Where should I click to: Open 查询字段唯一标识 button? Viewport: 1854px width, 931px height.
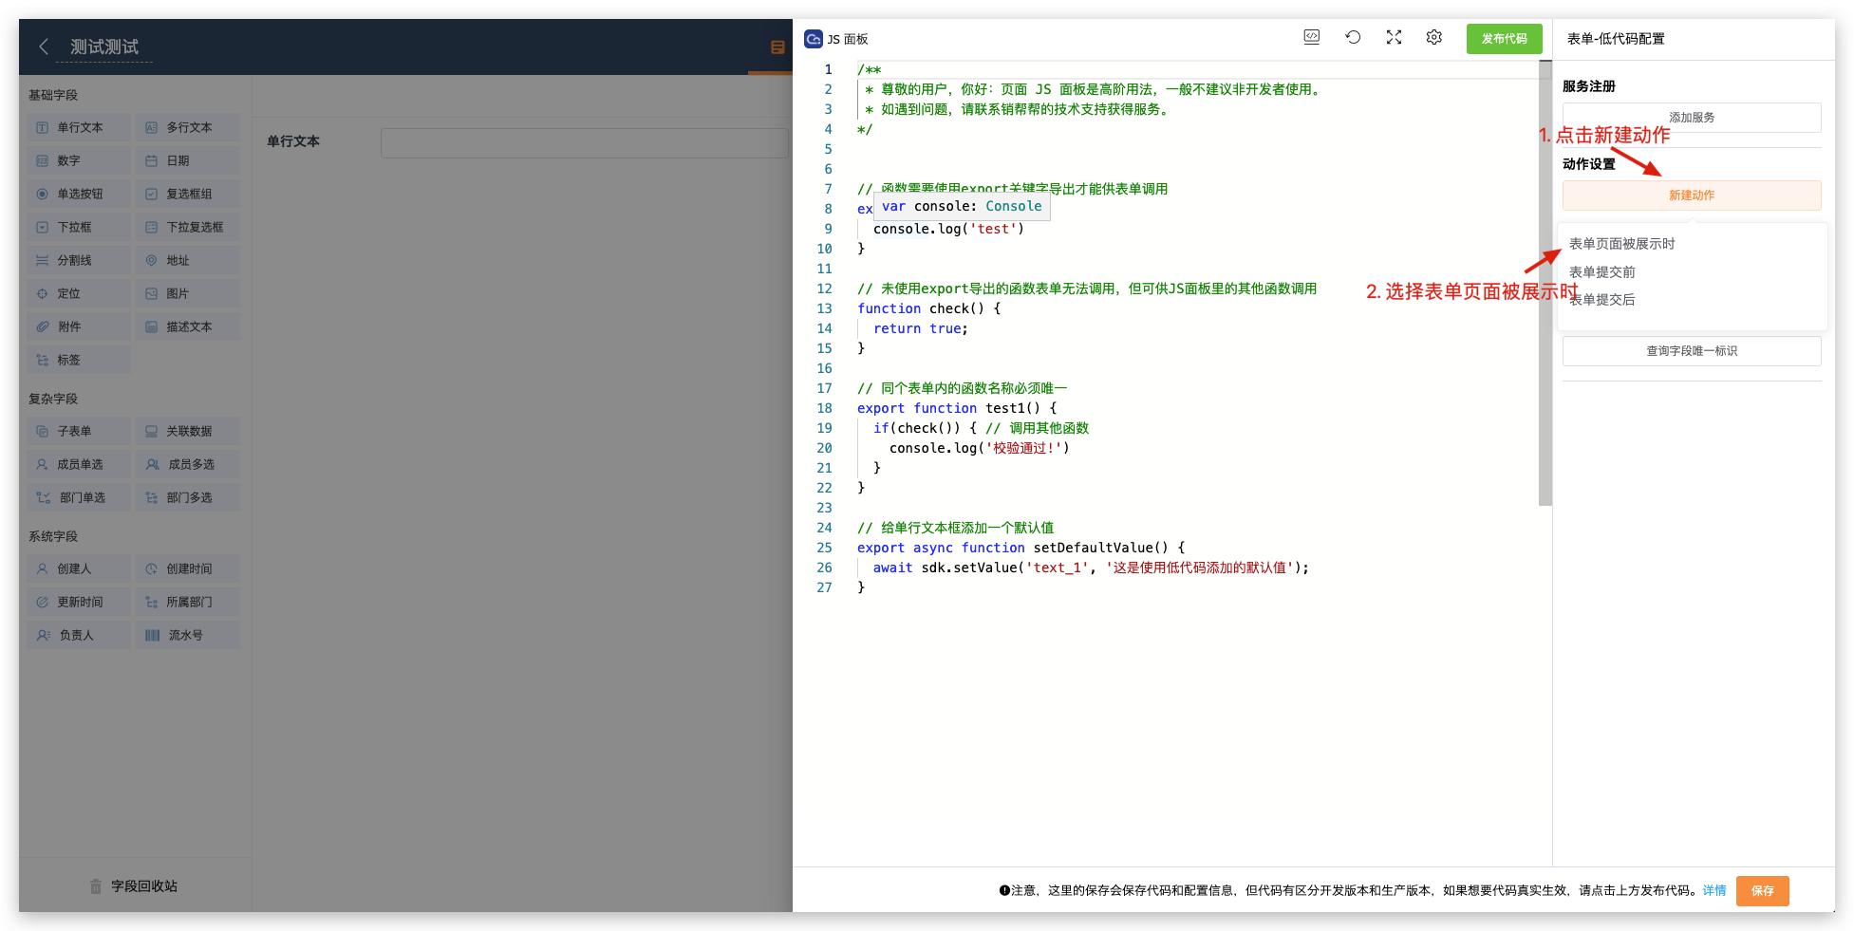tap(1691, 351)
